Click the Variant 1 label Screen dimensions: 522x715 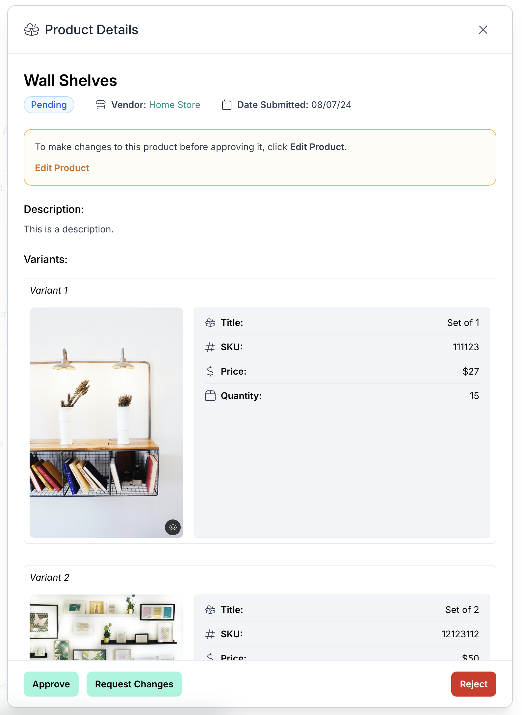click(49, 290)
